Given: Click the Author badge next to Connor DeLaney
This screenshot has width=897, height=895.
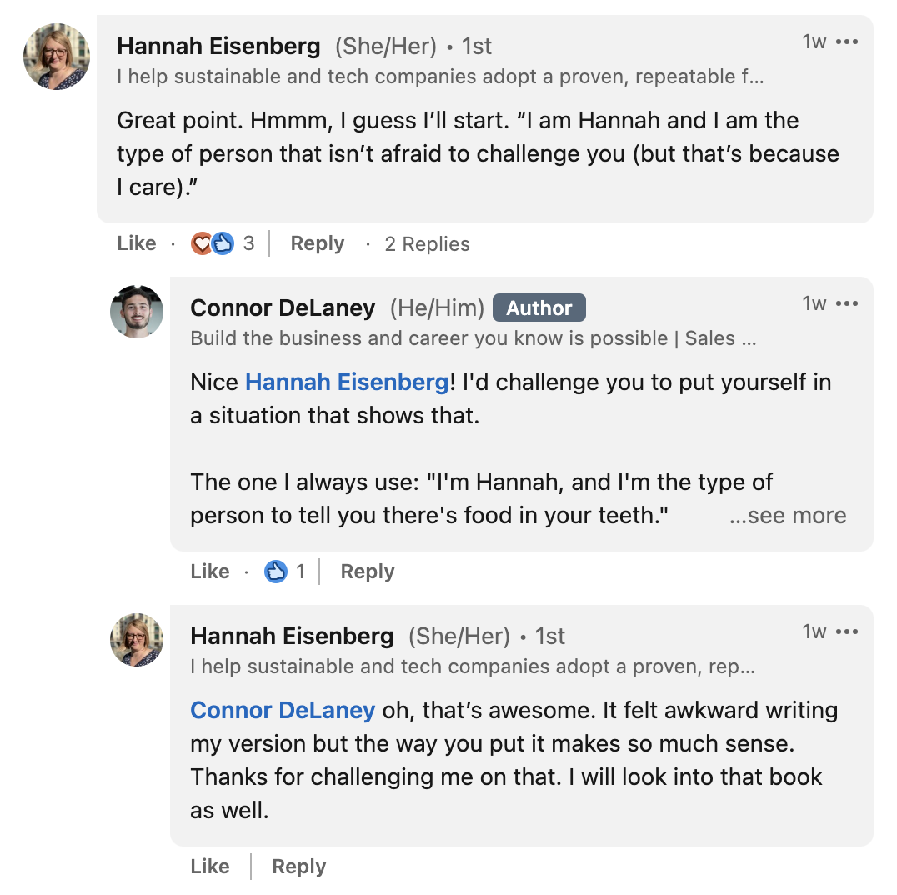Looking at the screenshot, I should [539, 307].
